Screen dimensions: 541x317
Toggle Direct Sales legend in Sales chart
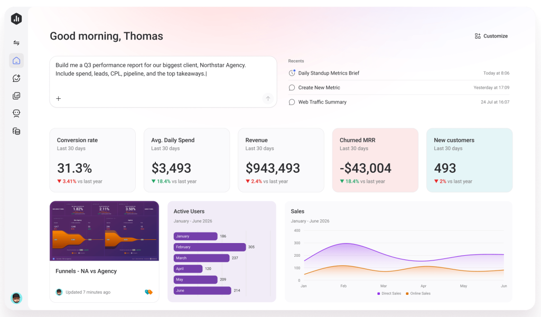point(389,294)
